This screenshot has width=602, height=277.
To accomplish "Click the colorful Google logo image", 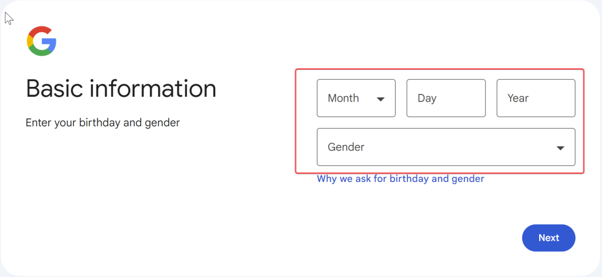I will click(42, 41).
